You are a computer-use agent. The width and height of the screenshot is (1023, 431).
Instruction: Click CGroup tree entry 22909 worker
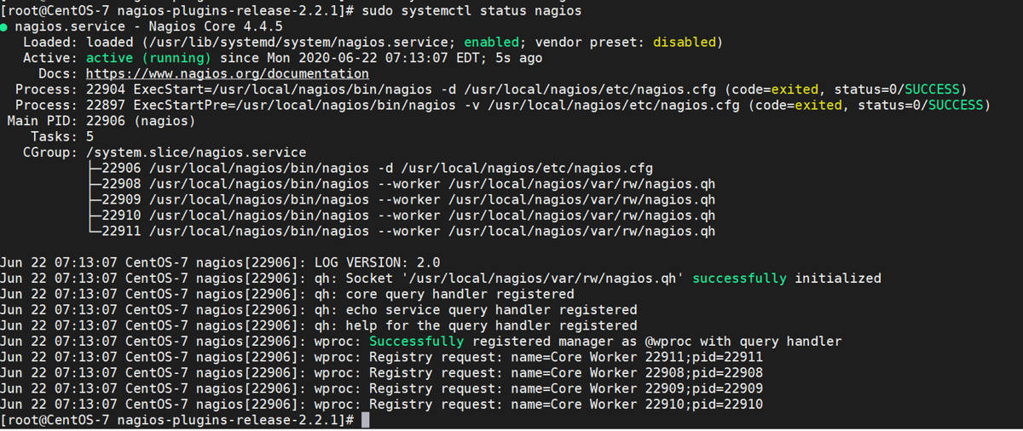[x=402, y=200]
